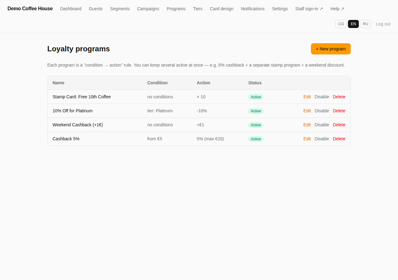This screenshot has height=280, width=398.
Task: Click 'no conditions' in Weekend Cashback row
Action: (x=160, y=125)
